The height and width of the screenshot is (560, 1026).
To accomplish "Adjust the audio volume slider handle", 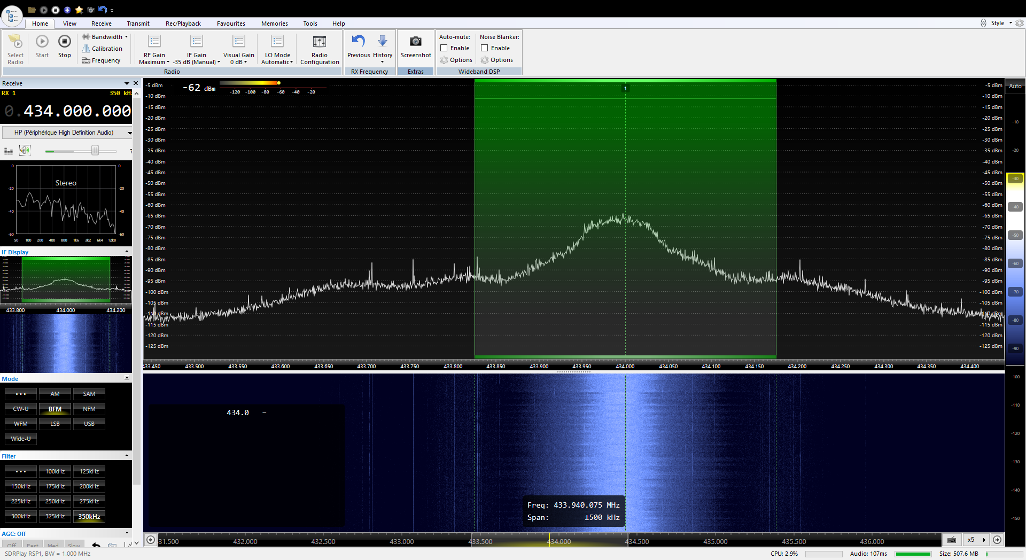I will 95,151.
